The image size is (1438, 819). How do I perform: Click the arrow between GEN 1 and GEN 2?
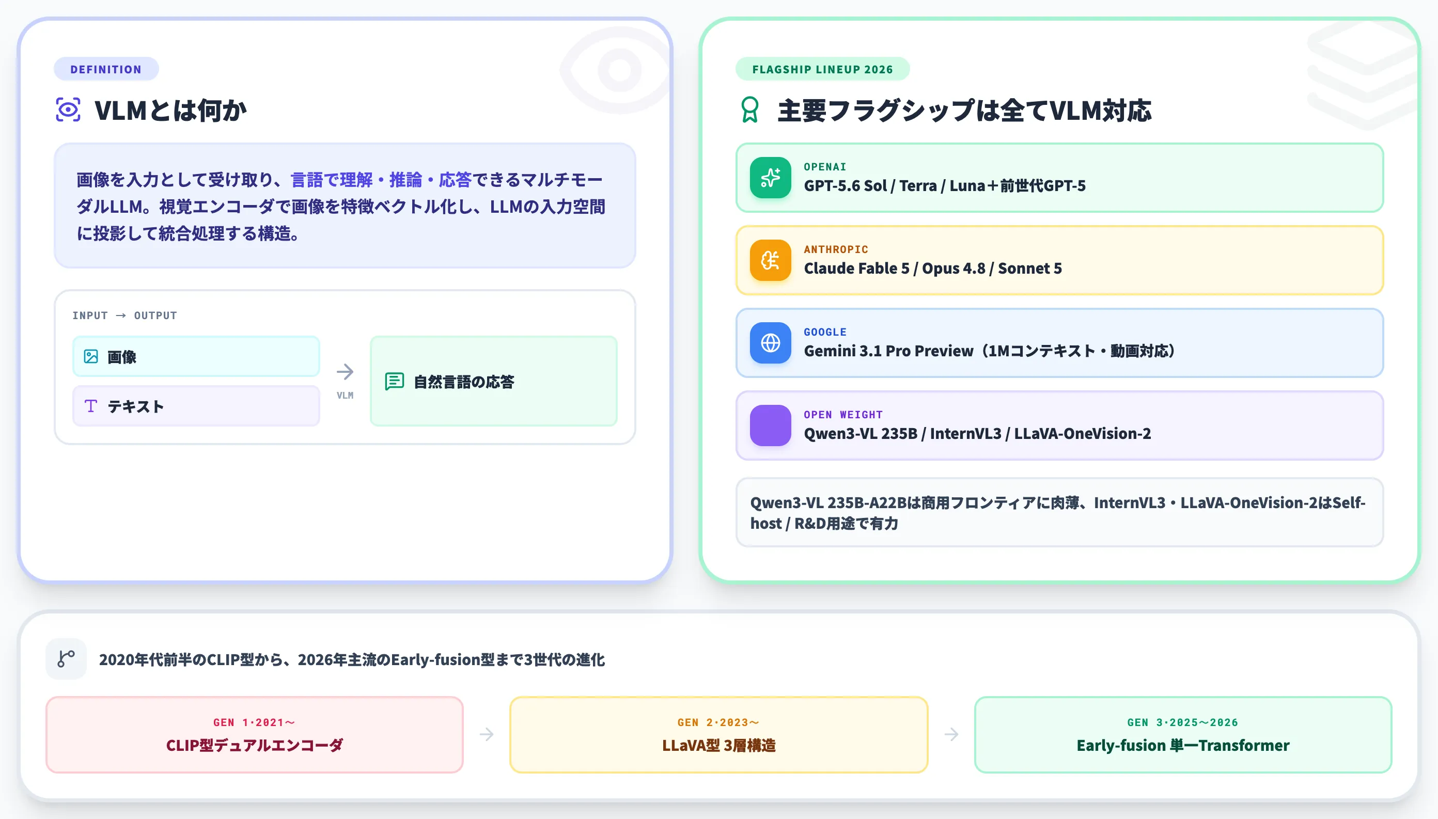click(487, 734)
